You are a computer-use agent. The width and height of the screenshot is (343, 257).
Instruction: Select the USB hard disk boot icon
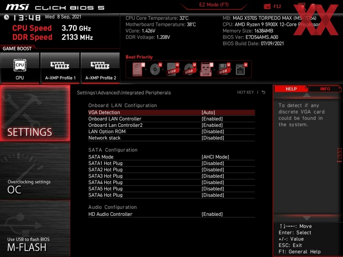173,69
